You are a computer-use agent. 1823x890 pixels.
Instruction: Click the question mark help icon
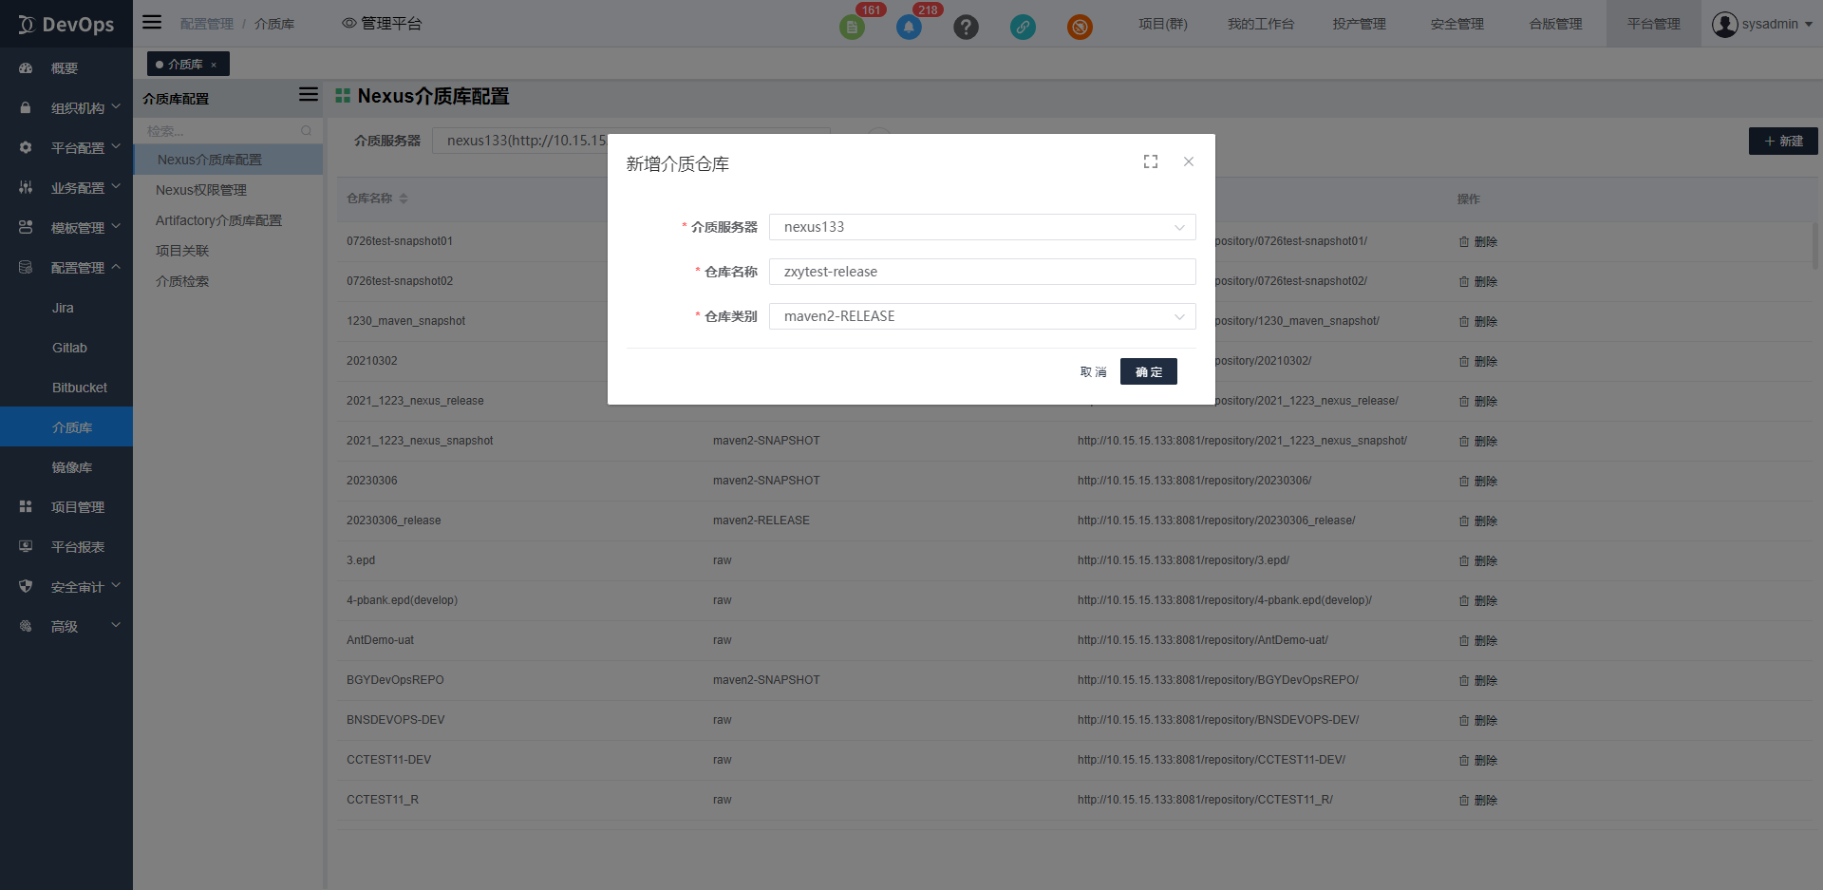(966, 27)
